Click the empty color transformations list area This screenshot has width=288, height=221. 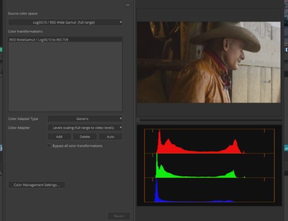click(x=65, y=76)
